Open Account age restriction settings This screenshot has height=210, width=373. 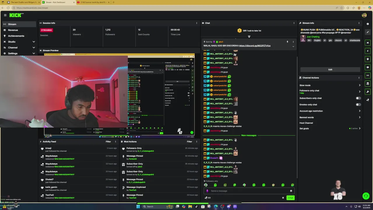330,111
